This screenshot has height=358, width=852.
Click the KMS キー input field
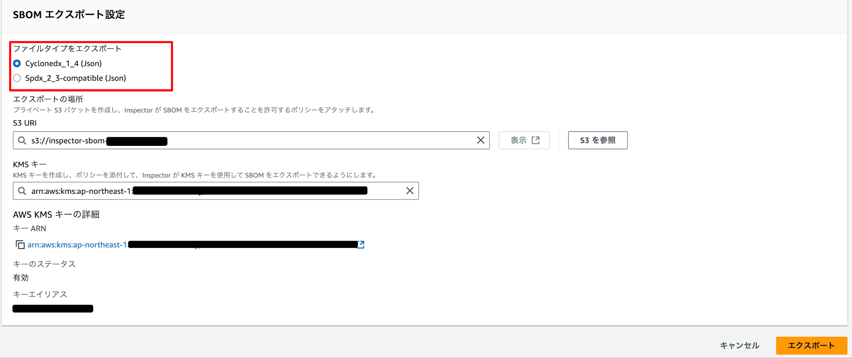click(216, 191)
